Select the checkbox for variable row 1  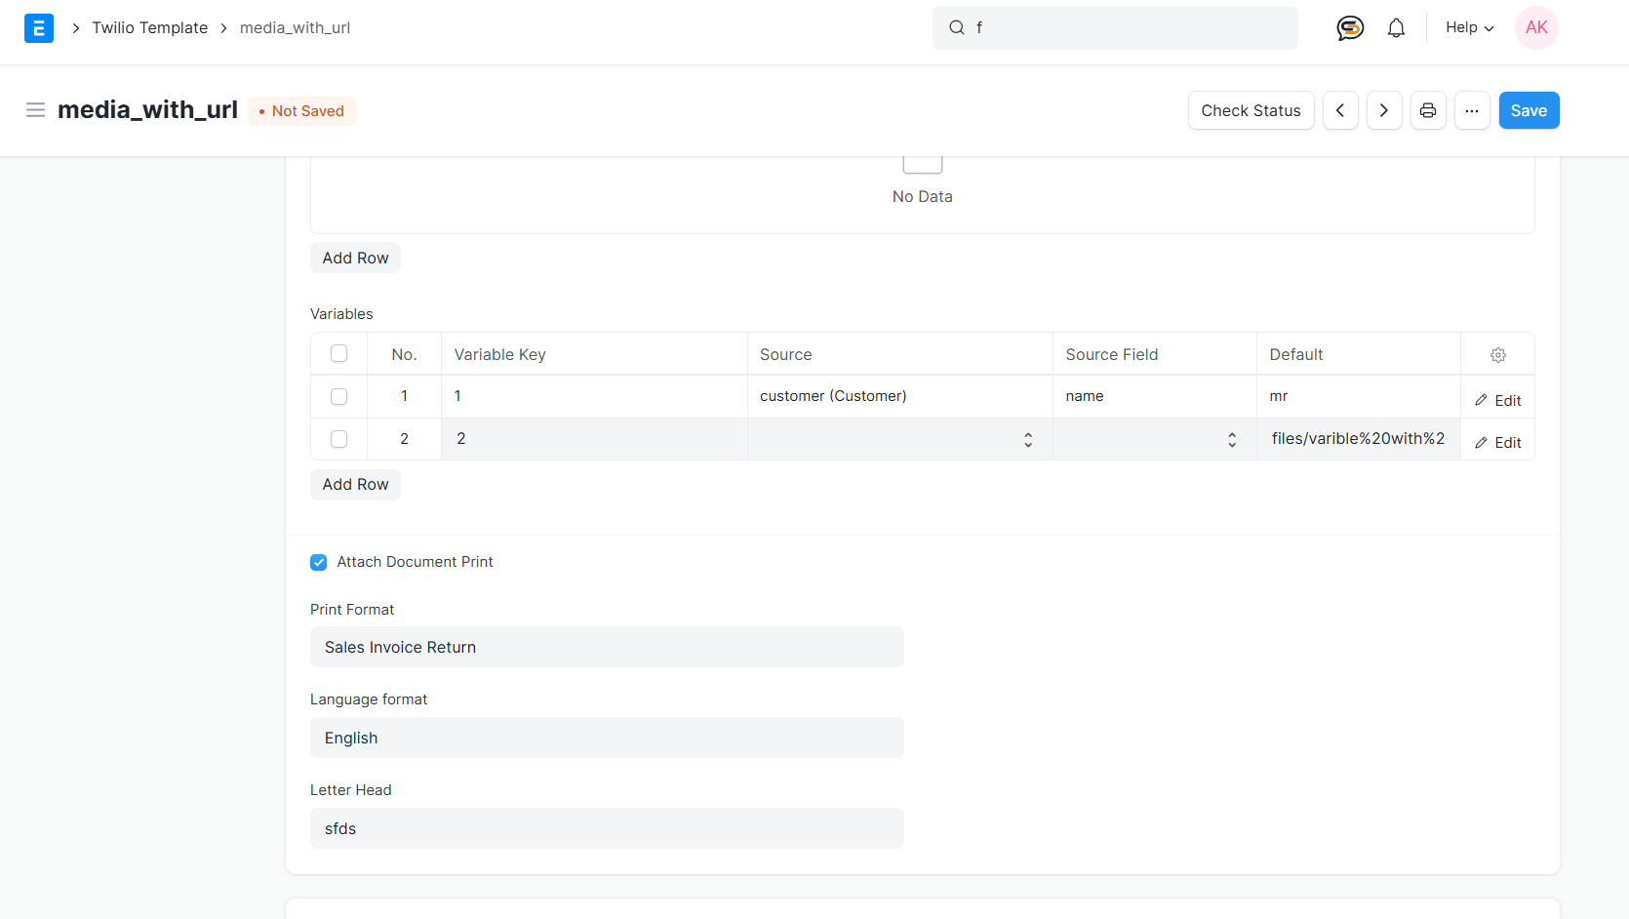point(338,397)
